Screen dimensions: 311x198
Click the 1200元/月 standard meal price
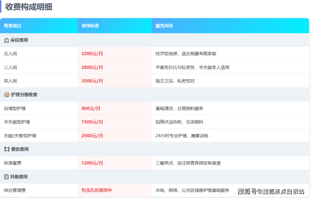pos(92,163)
